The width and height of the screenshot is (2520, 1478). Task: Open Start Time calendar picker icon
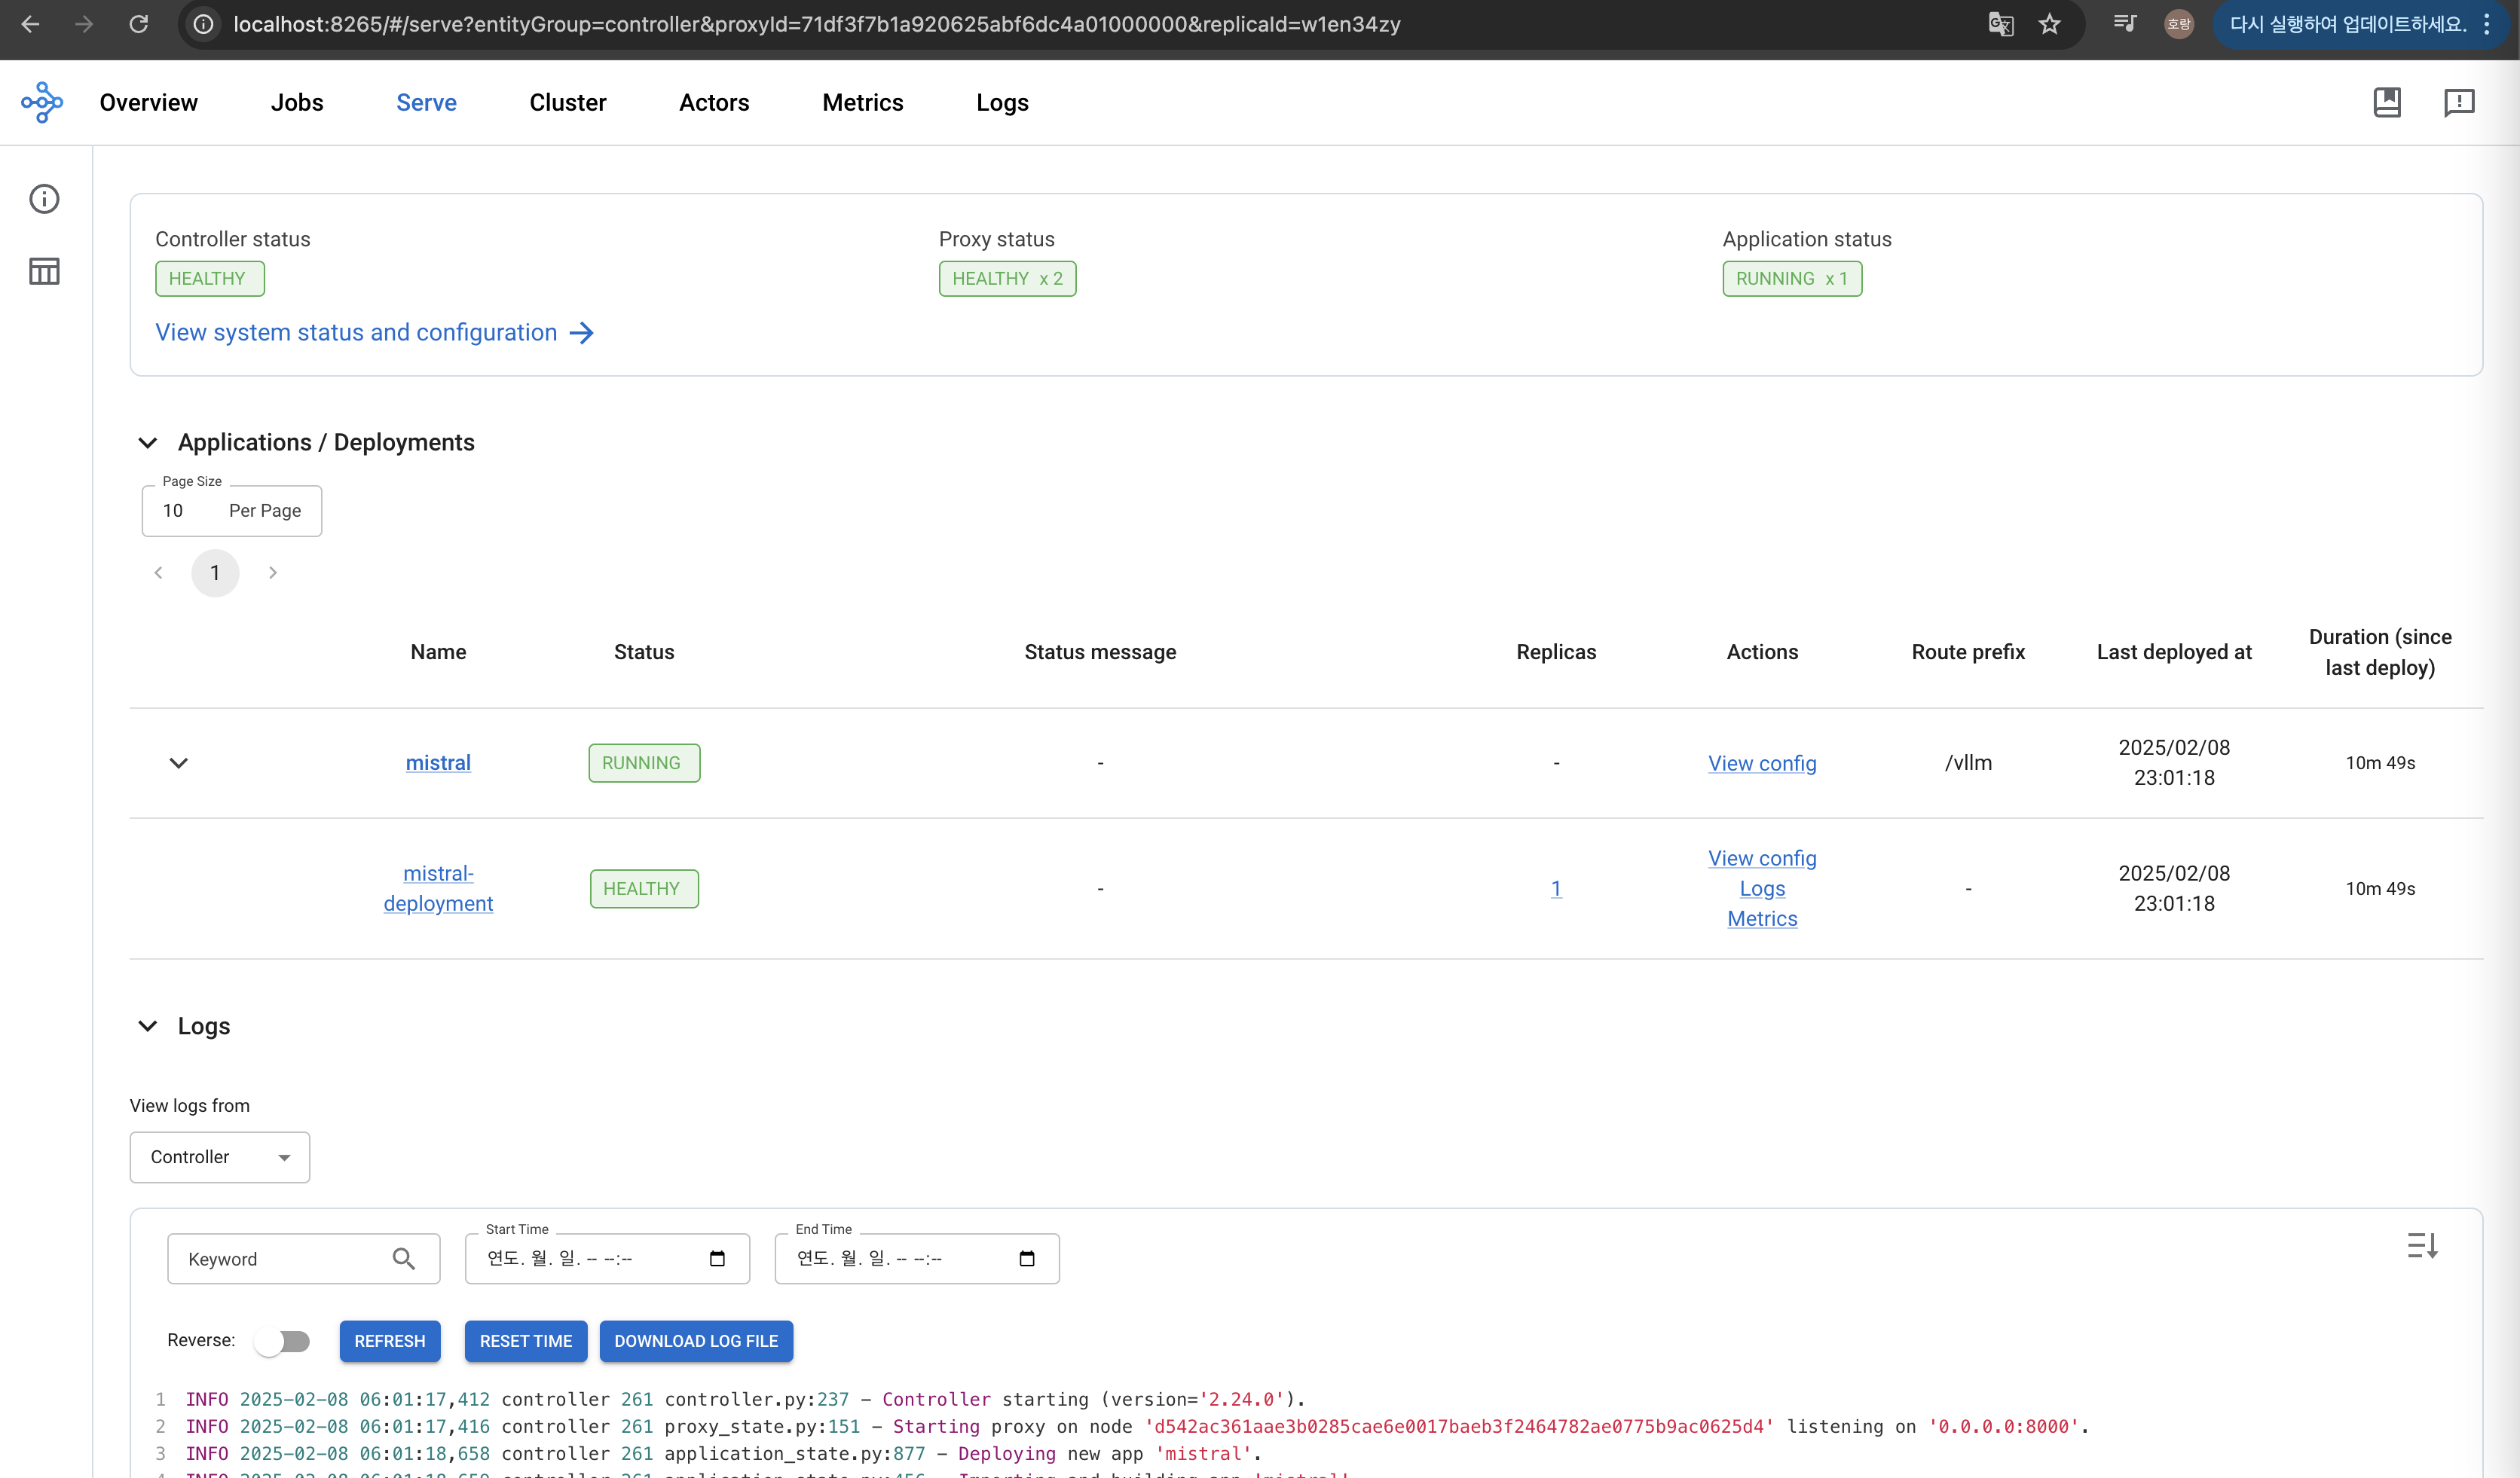tap(717, 1258)
